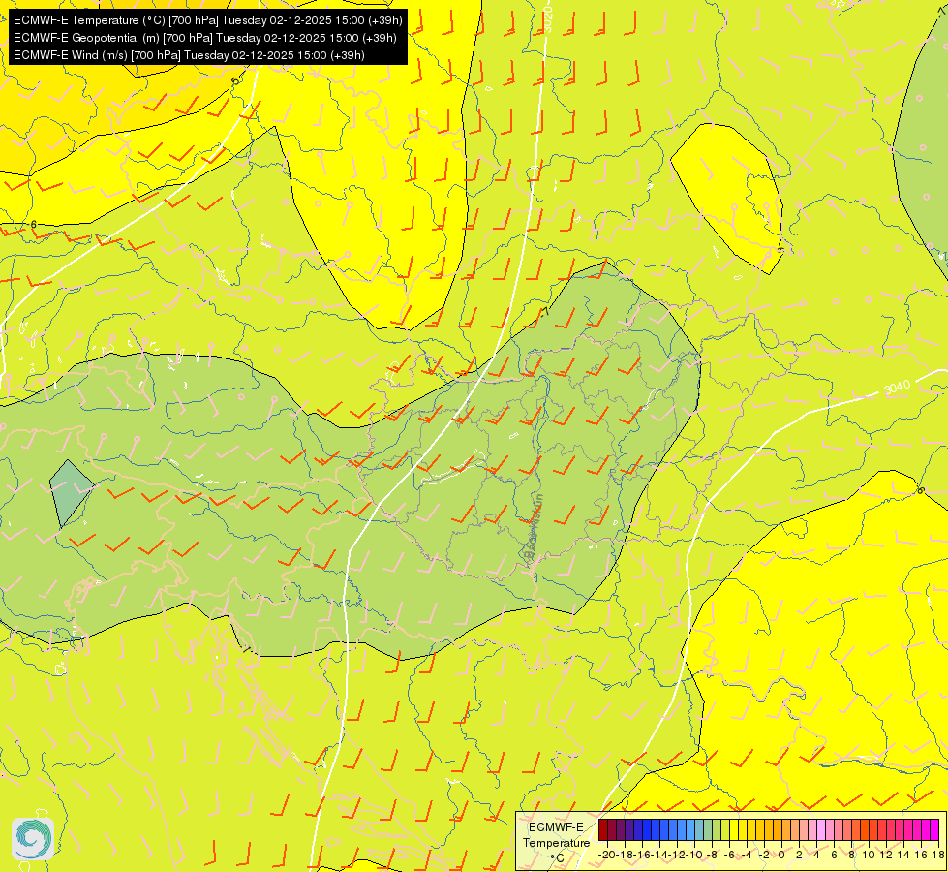The image size is (948, 872).
Task: Pick the bright yellow swatch in legend
Action: 734,829
